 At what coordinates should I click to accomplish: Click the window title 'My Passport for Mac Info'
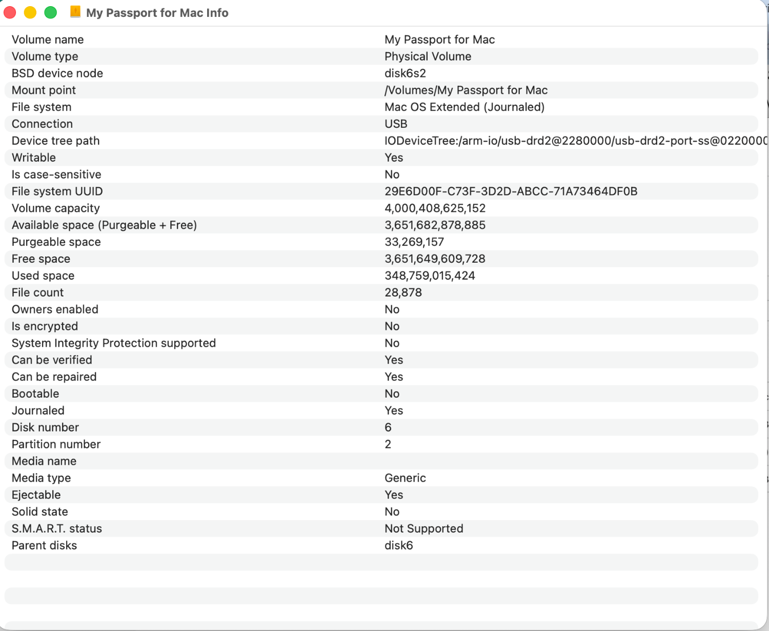coord(157,13)
